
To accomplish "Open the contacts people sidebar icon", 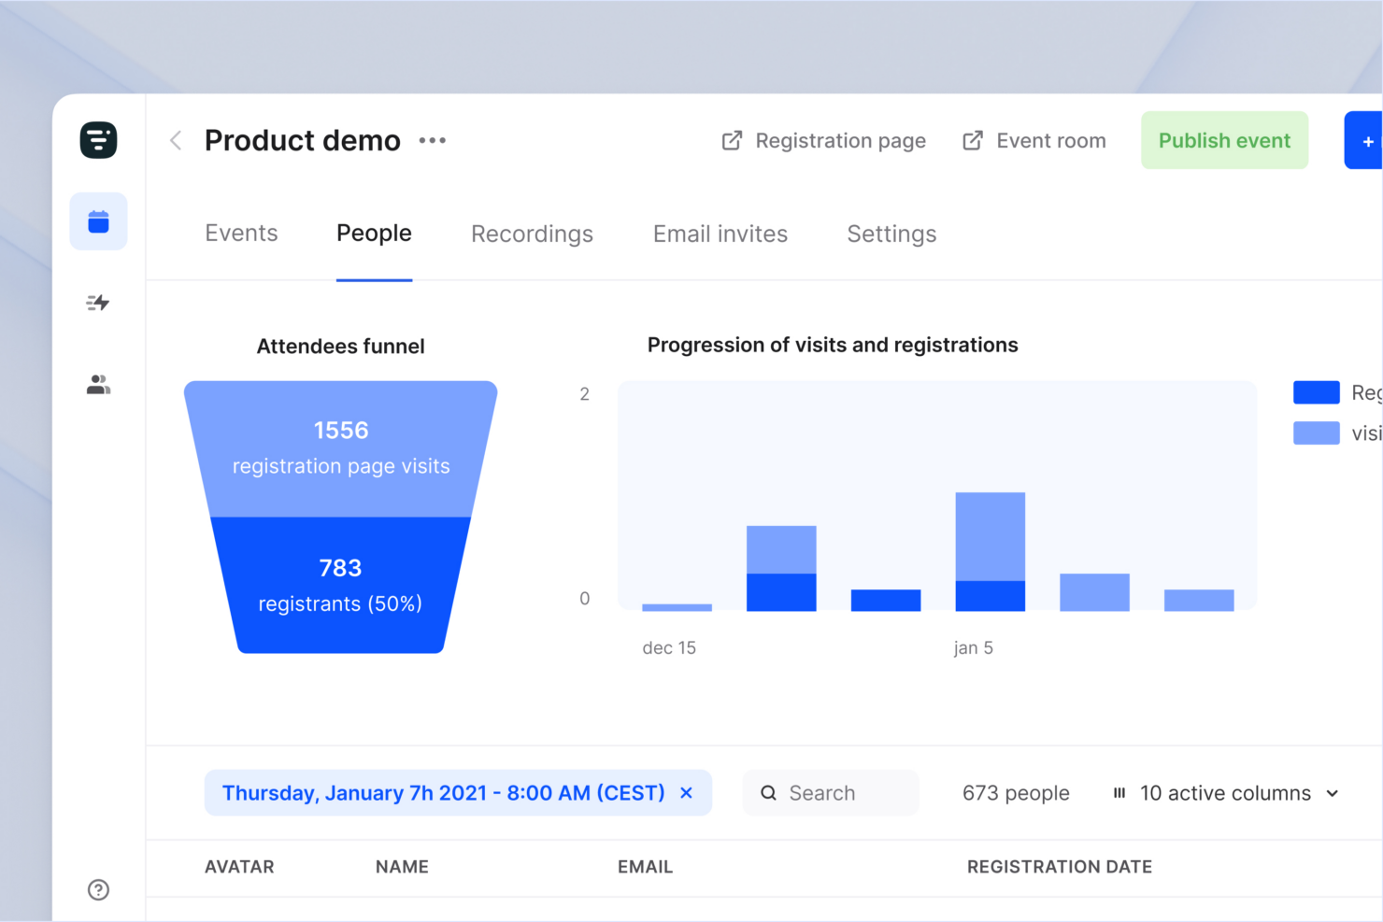I will [x=98, y=385].
